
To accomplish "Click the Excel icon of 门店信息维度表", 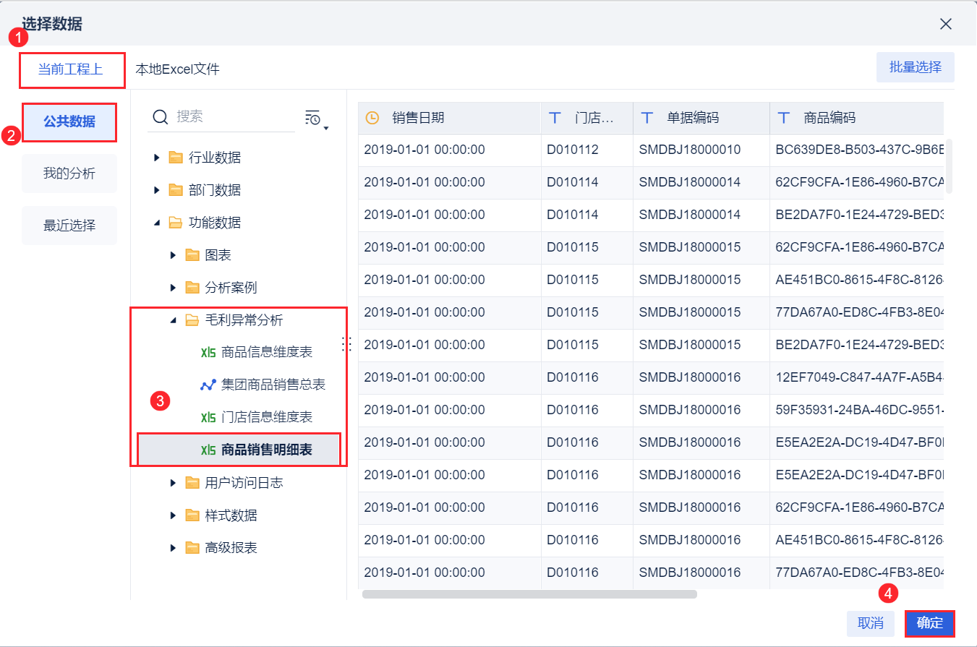I will coord(208,418).
